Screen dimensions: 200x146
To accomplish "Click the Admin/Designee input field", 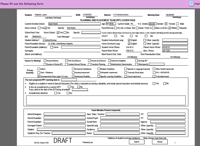I will point(65,114).
